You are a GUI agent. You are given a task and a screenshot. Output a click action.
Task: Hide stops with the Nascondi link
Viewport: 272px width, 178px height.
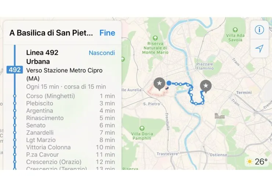[x=102, y=53]
